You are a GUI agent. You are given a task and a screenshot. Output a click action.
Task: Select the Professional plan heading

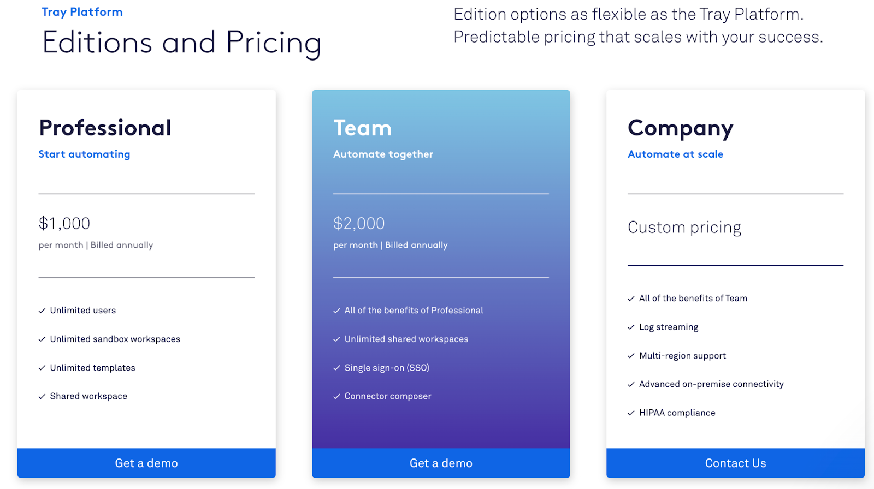click(105, 128)
